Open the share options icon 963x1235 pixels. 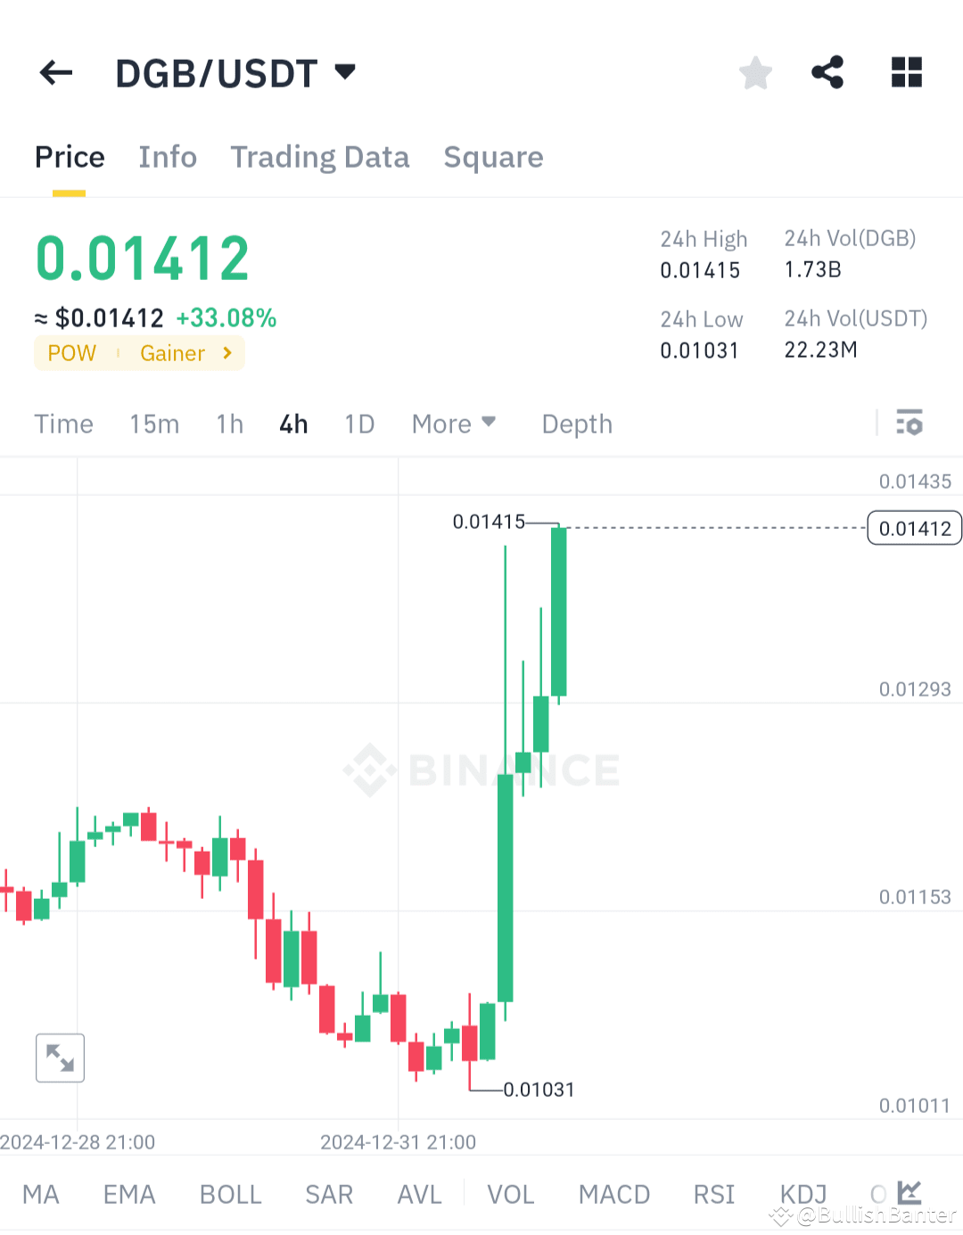(828, 72)
